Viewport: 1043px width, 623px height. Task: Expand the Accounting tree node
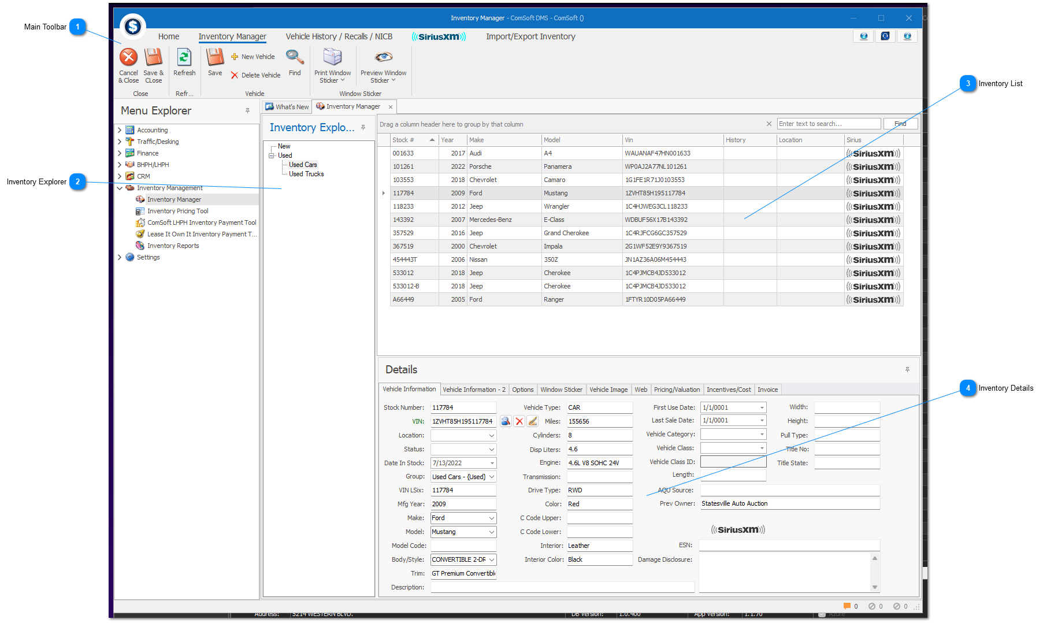[x=120, y=130]
